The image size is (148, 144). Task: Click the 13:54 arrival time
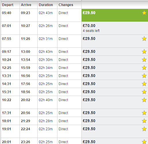coord(26,60)
